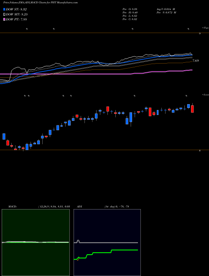Screen dimensions: 209x276
Task: Click the MACD: panel label
Action: 13,207
